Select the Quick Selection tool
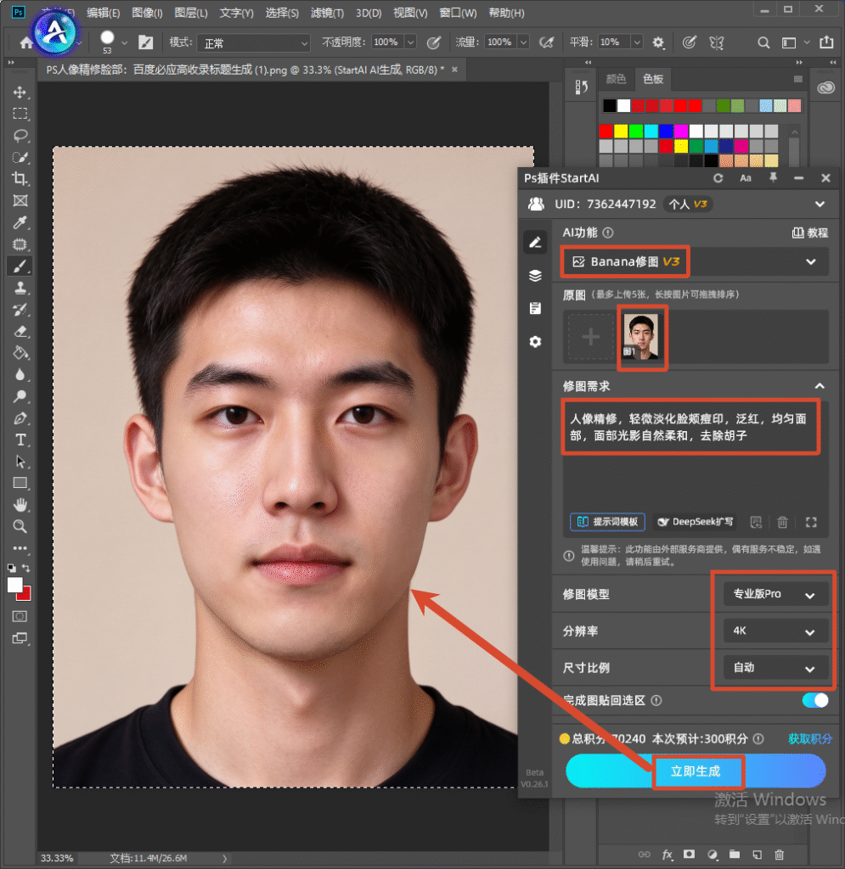This screenshot has width=845, height=869. click(x=20, y=157)
